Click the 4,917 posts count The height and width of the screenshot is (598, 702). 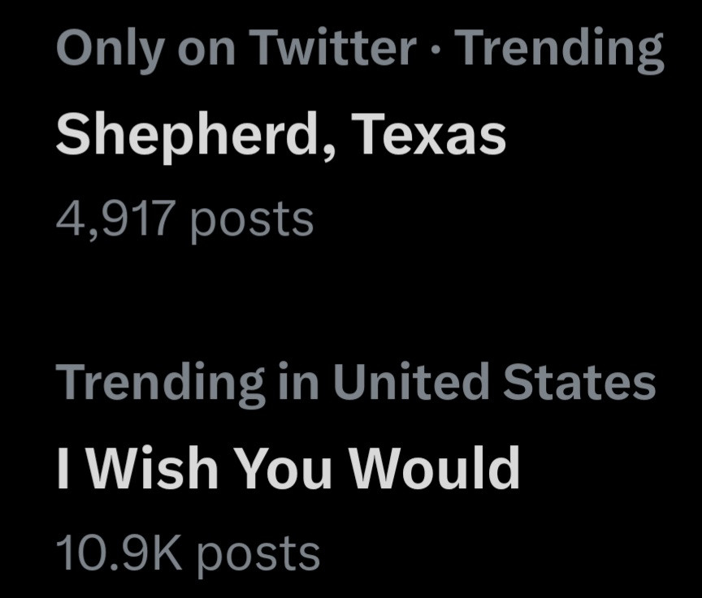click(x=184, y=218)
